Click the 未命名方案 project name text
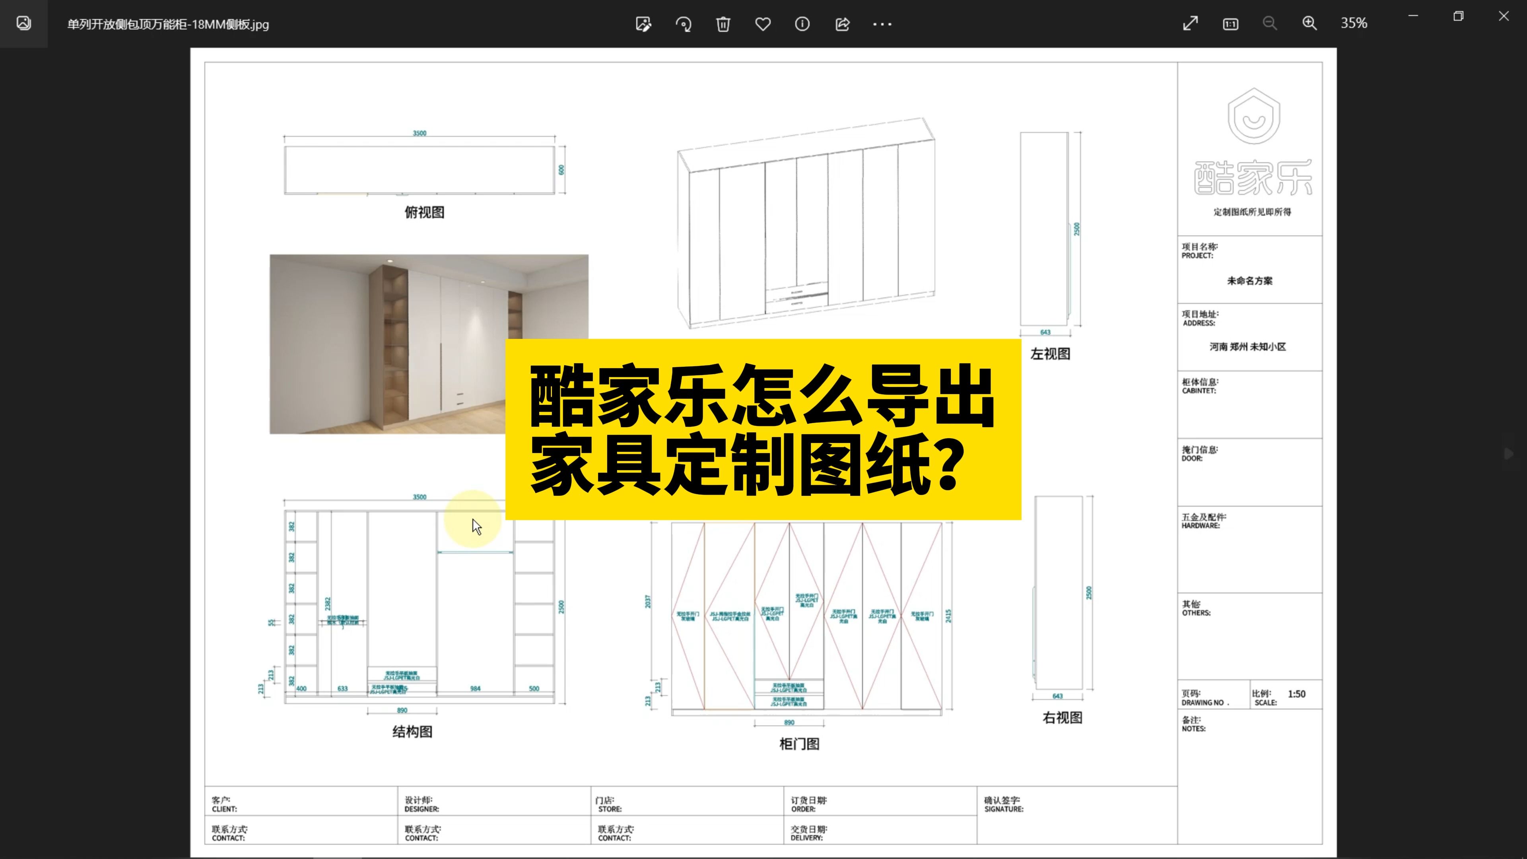 coord(1249,281)
